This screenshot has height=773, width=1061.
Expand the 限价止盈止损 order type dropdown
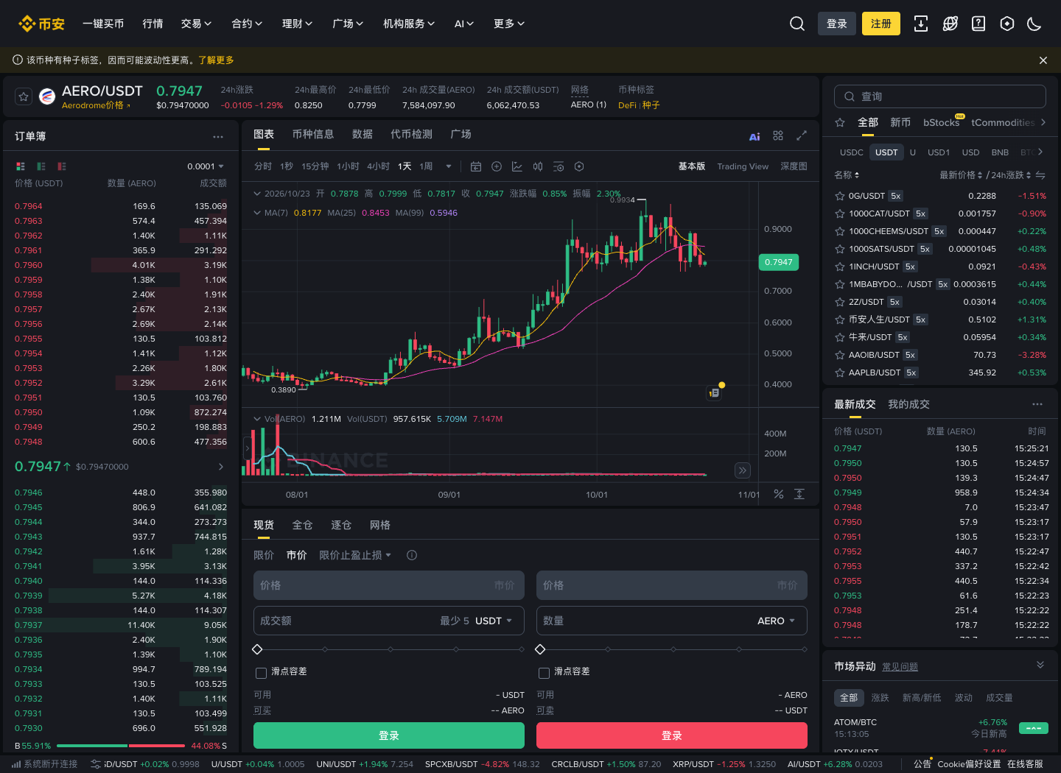click(x=355, y=555)
